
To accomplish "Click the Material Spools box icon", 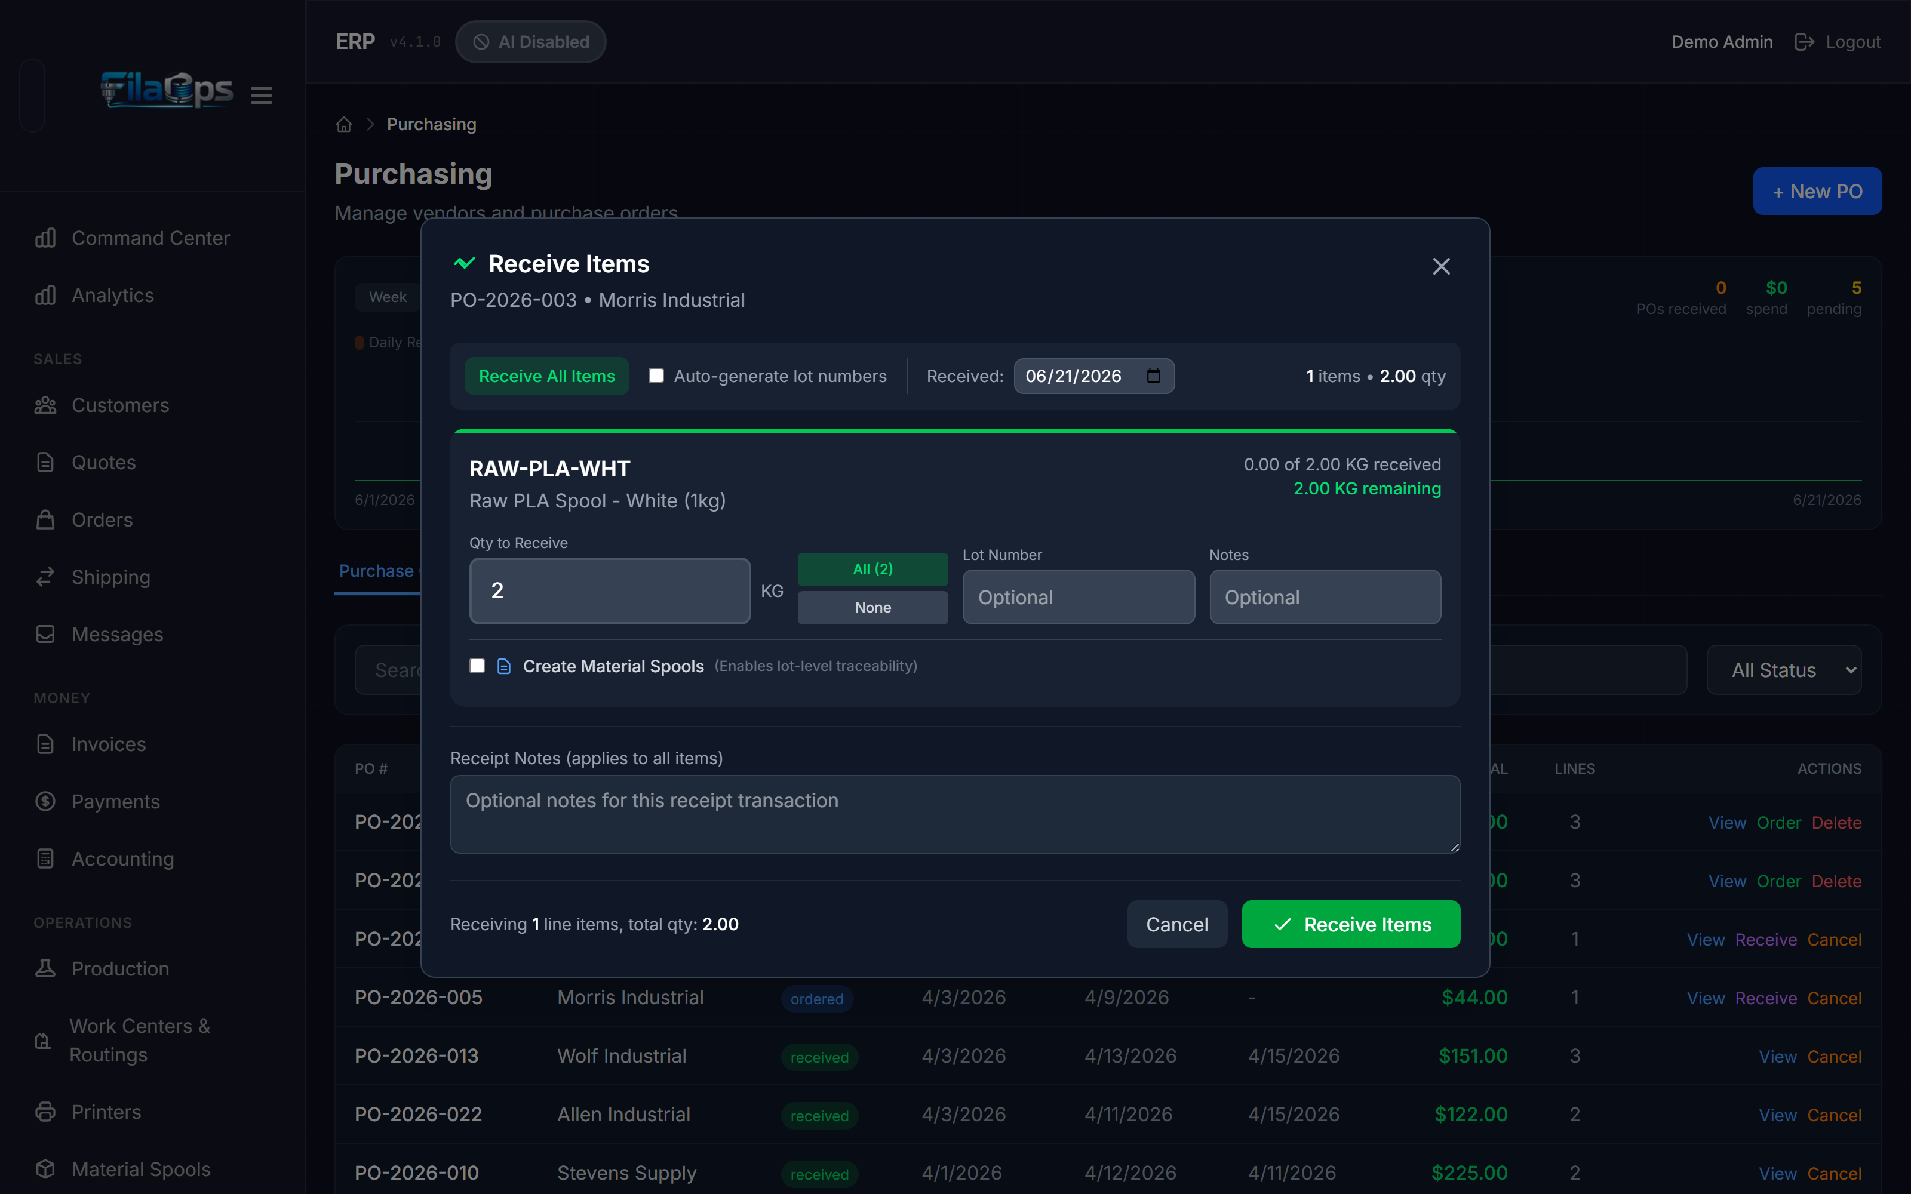I will [45, 1169].
